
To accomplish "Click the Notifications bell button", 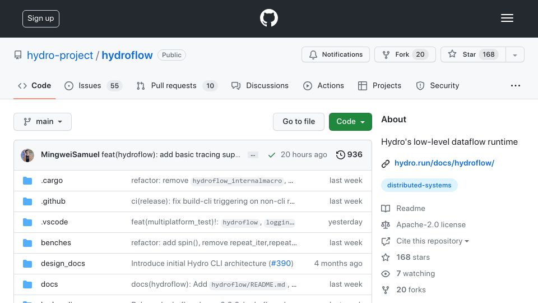I will 336,54.
